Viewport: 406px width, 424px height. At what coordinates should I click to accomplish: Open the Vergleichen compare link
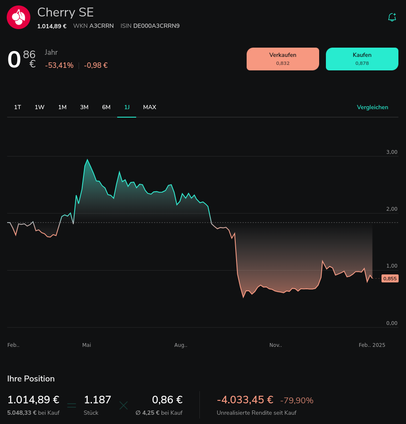[x=372, y=107]
